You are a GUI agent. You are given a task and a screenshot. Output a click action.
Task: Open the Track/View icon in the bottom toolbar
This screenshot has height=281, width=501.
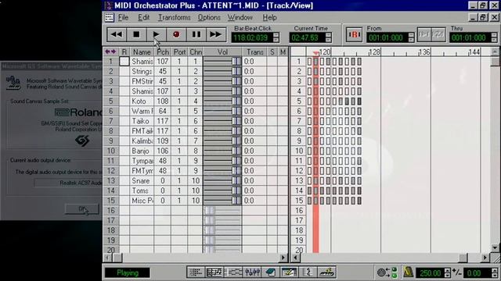point(195,272)
